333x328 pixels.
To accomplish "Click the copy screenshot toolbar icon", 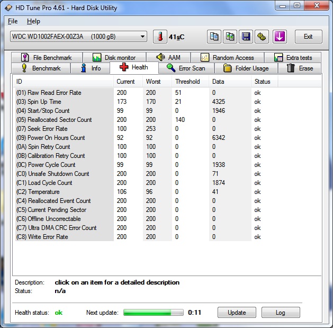I will [x=230, y=37].
